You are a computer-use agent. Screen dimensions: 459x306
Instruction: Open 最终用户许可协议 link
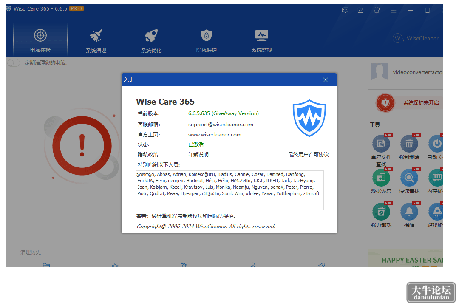tap(308, 155)
